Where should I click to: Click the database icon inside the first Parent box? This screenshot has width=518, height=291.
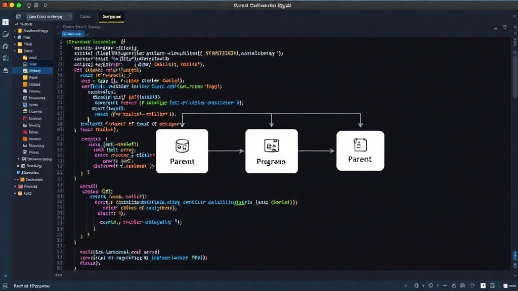click(x=182, y=145)
